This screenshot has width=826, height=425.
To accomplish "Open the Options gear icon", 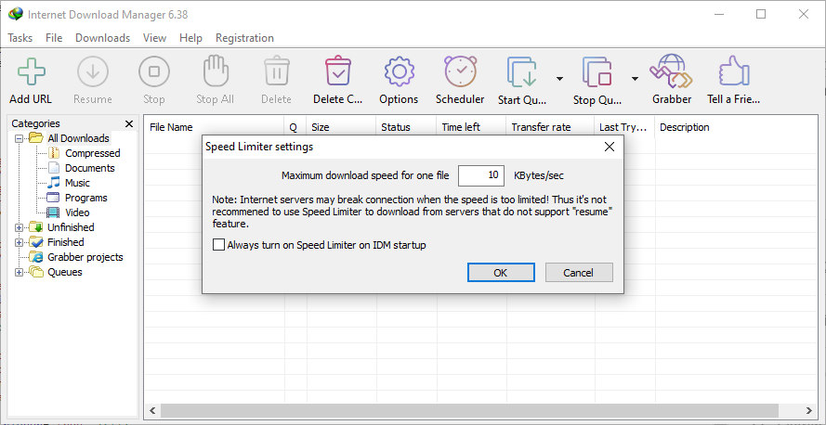I will (x=399, y=71).
